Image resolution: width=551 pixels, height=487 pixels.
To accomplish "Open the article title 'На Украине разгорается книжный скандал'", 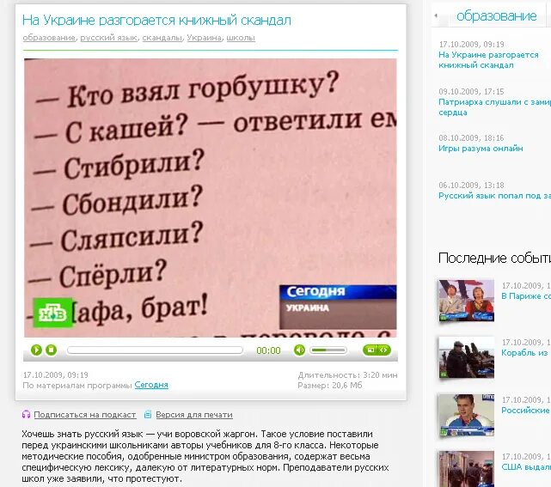I will click(156, 21).
